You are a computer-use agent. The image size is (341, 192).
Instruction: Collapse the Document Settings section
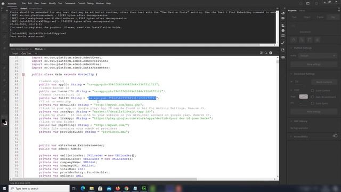coord(291,74)
